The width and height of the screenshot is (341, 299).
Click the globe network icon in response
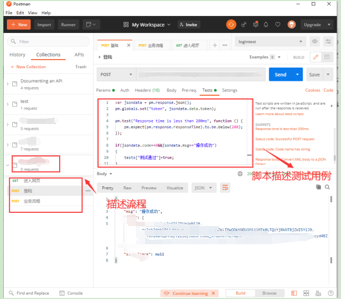(x=240, y=174)
